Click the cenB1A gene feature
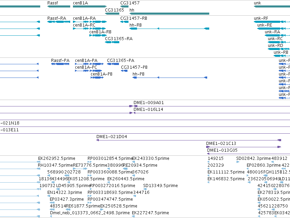The height and width of the screenshot is (218, 290). coord(90,6)
